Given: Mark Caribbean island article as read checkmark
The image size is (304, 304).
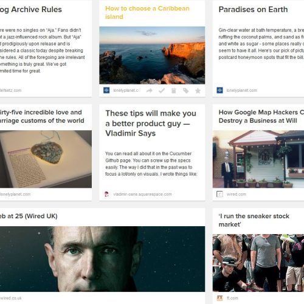Looking at the screenshot, I should pos(162,91).
